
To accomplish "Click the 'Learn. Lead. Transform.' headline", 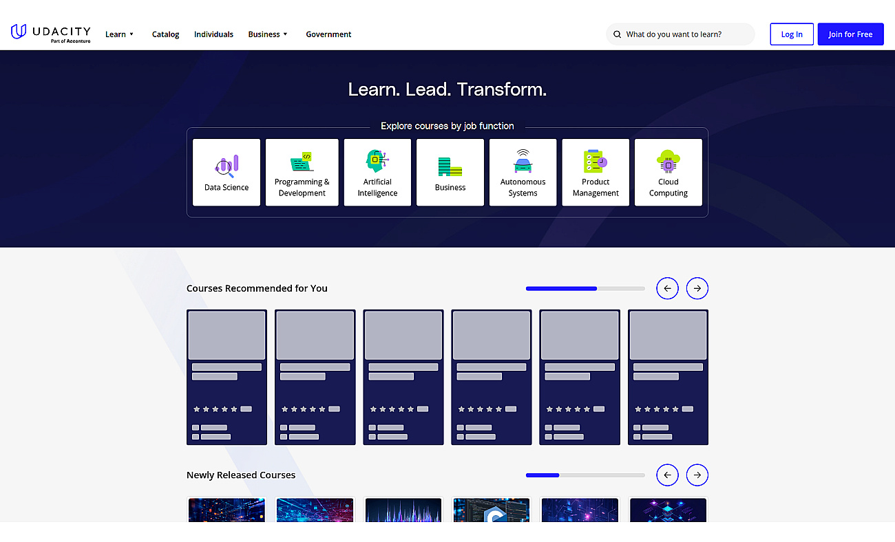I will coord(447,89).
